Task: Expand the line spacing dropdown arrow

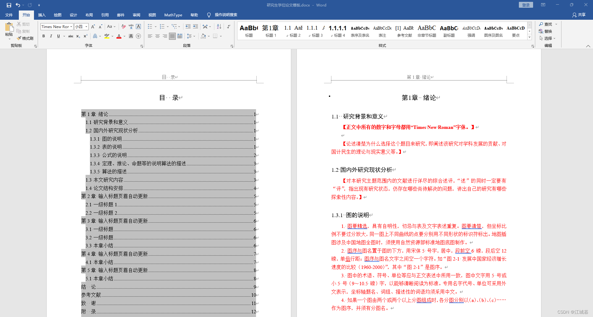Action: [194, 36]
